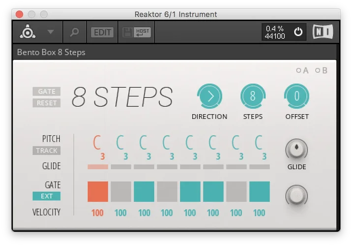Open the magnifier search icon

pos(74,32)
